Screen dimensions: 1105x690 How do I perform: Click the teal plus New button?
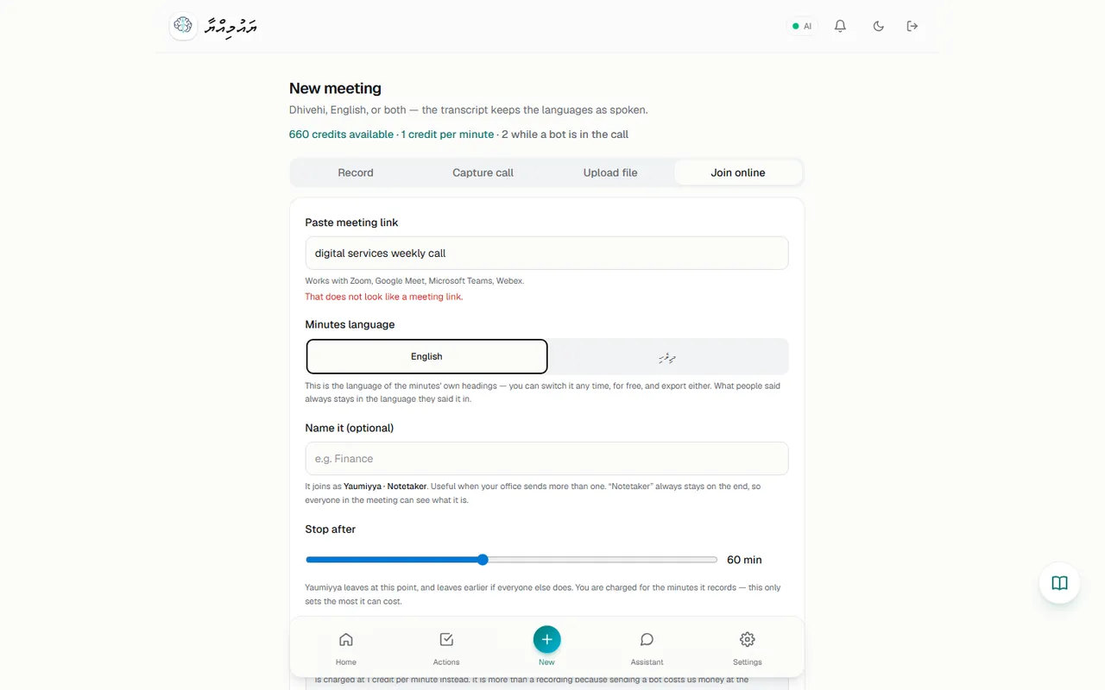546,639
